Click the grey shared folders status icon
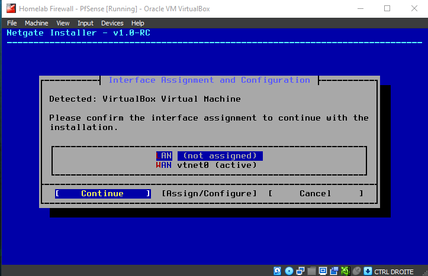The image size is (428, 276). [x=311, y=271]
